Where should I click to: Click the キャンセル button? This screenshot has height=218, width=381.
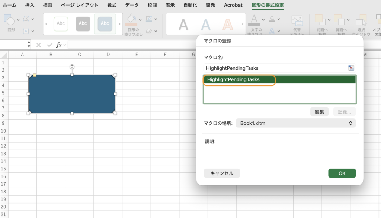[222, 173]
